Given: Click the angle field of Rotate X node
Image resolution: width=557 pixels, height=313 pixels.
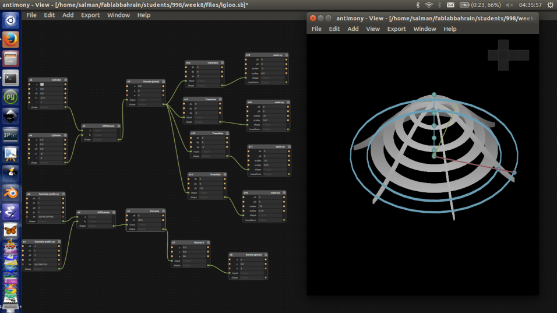Looking at the screenshot, I should pos(193,256).
